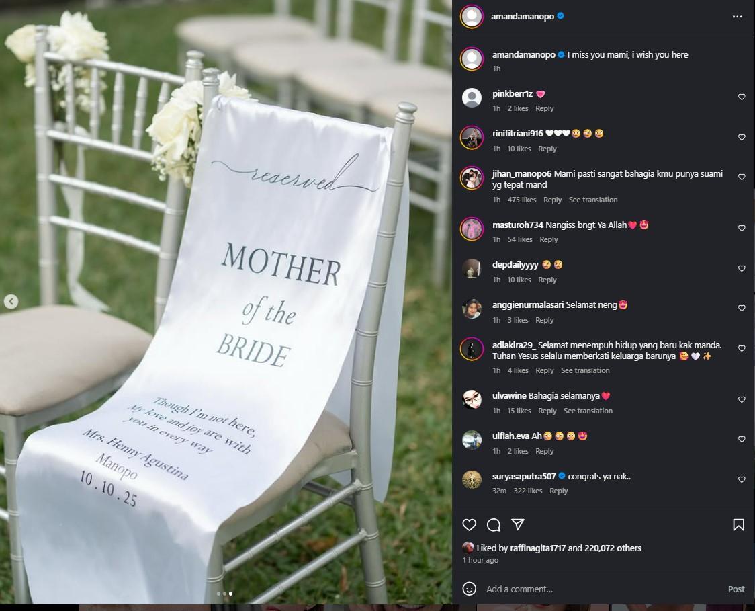Open raffinagita1717 profile link
This screenshot has width=755, height=611.
pos(537,548)
